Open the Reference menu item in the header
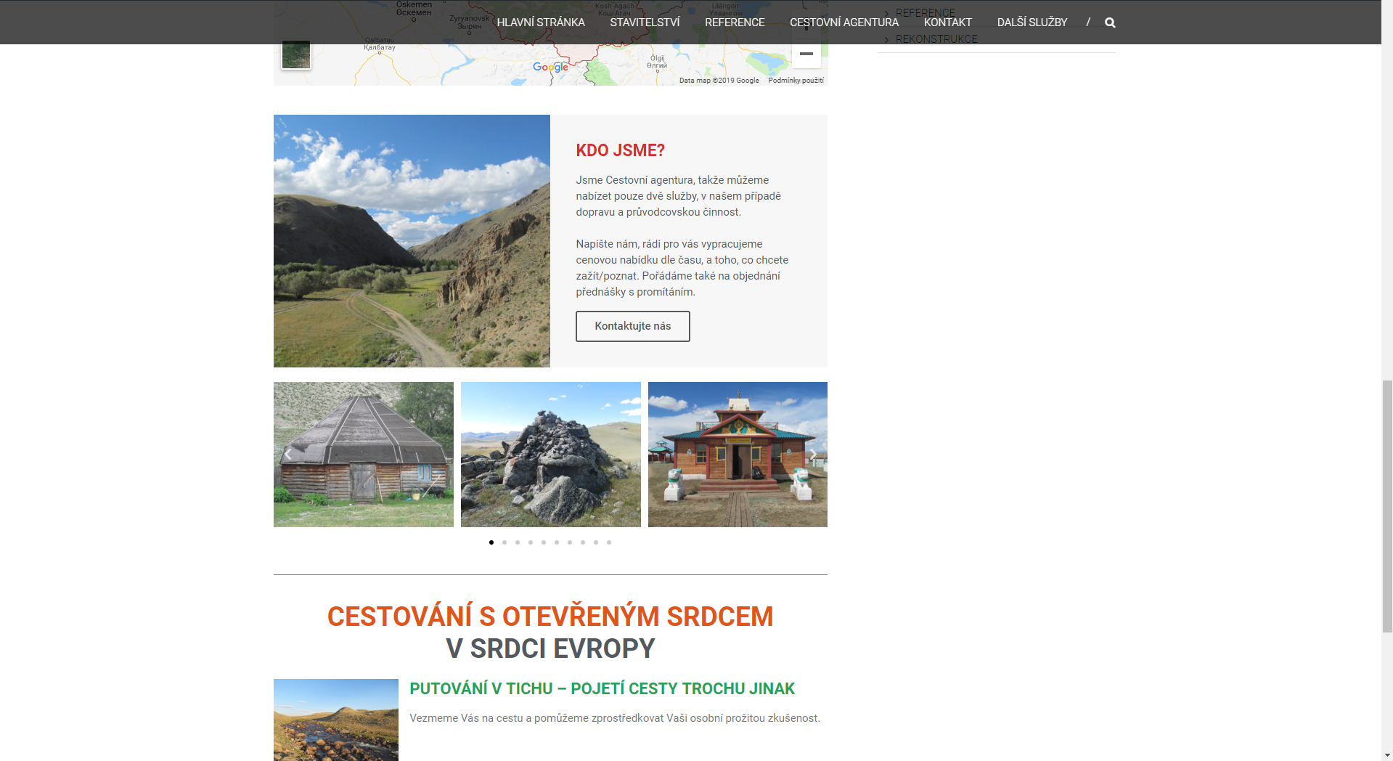This screenshot has width=1393, height=761. [x=735, y=23]
